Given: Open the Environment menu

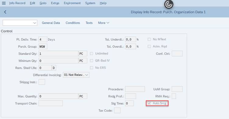Looking at the screenshot, I should [x=72, y=3].
